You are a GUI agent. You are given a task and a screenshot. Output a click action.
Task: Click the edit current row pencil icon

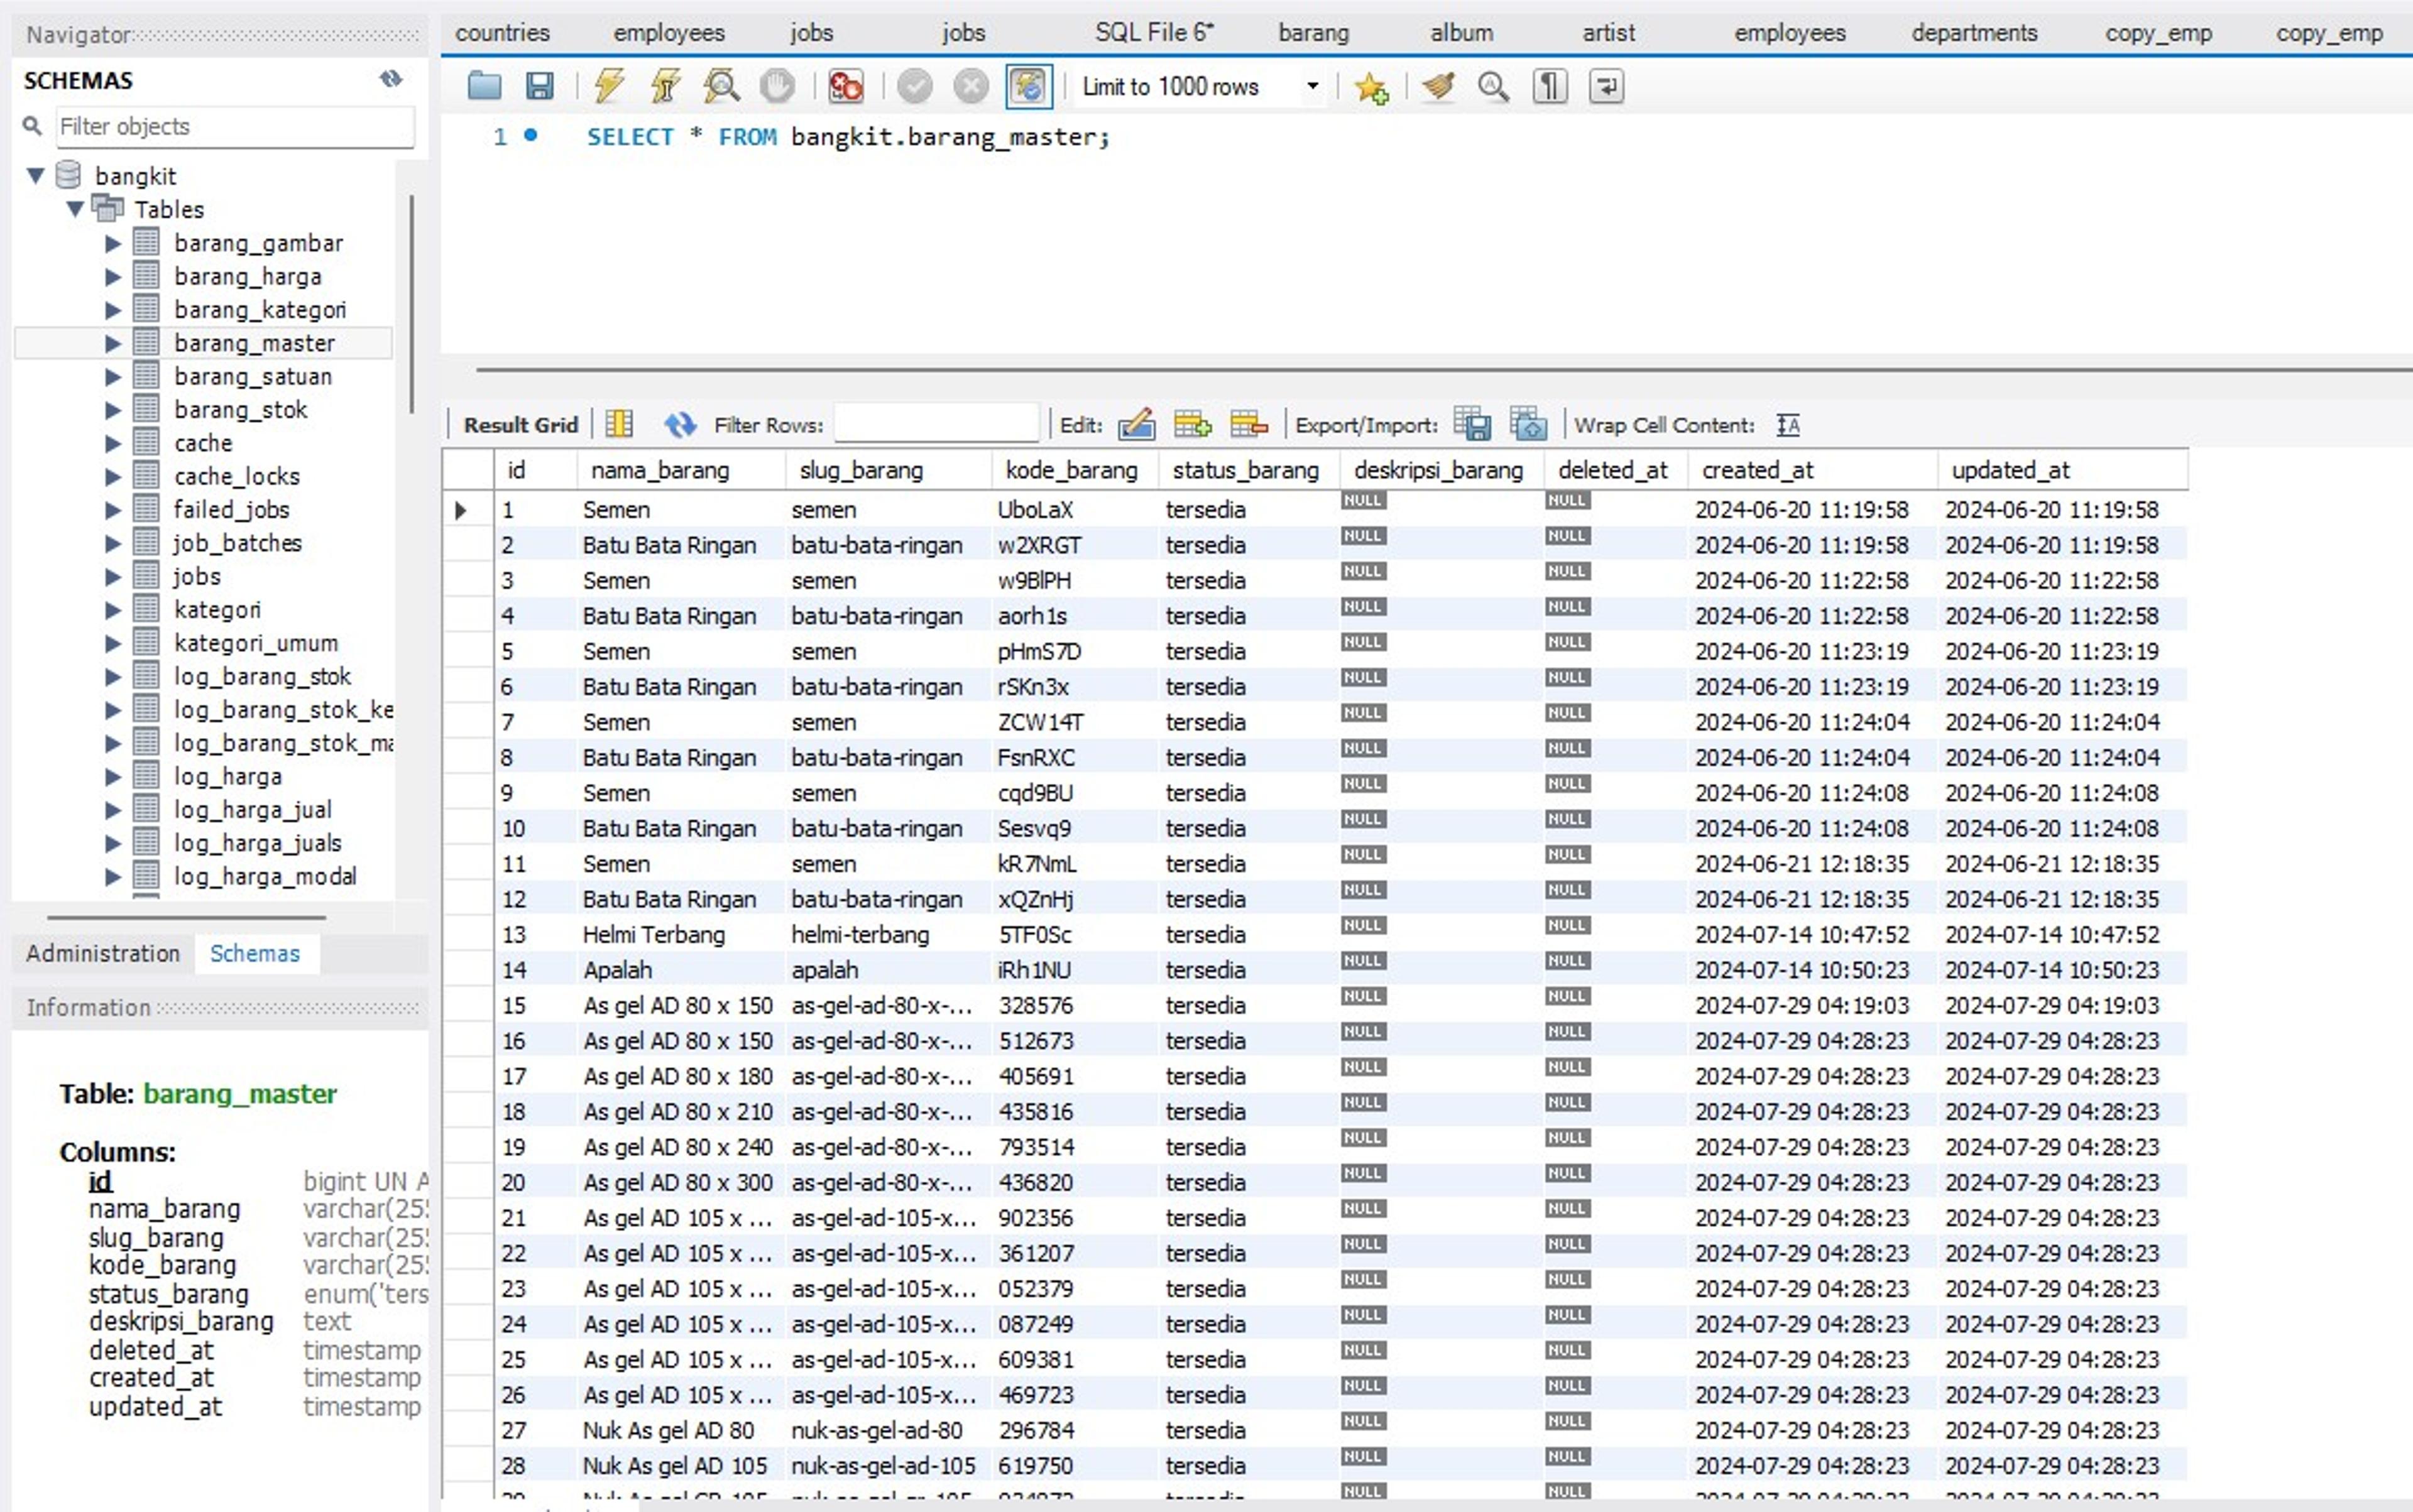1137,424
